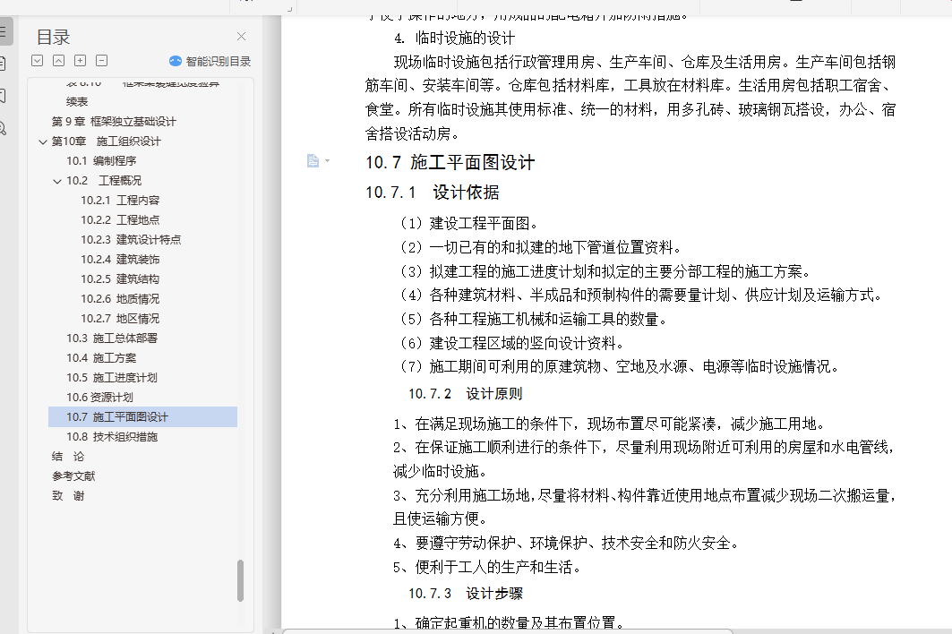The height and width of the screenshot is (634, 952).
Task: Click the plus box icon in 目录 toolbar
Action: pos(80,61)
